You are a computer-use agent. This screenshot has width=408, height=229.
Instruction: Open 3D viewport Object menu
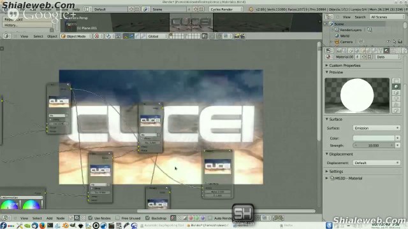pyautogui.click(x=52, y=36)
